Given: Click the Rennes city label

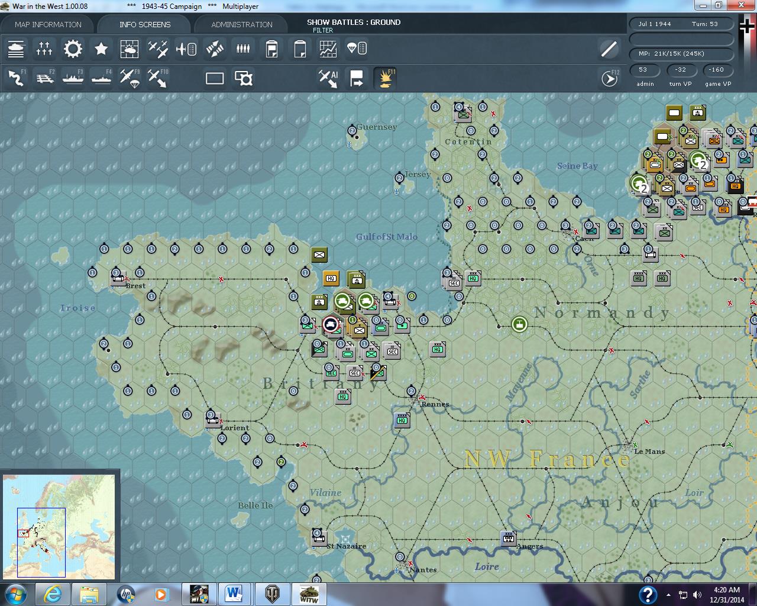Looking at the screenshot, I should (435, 404).
